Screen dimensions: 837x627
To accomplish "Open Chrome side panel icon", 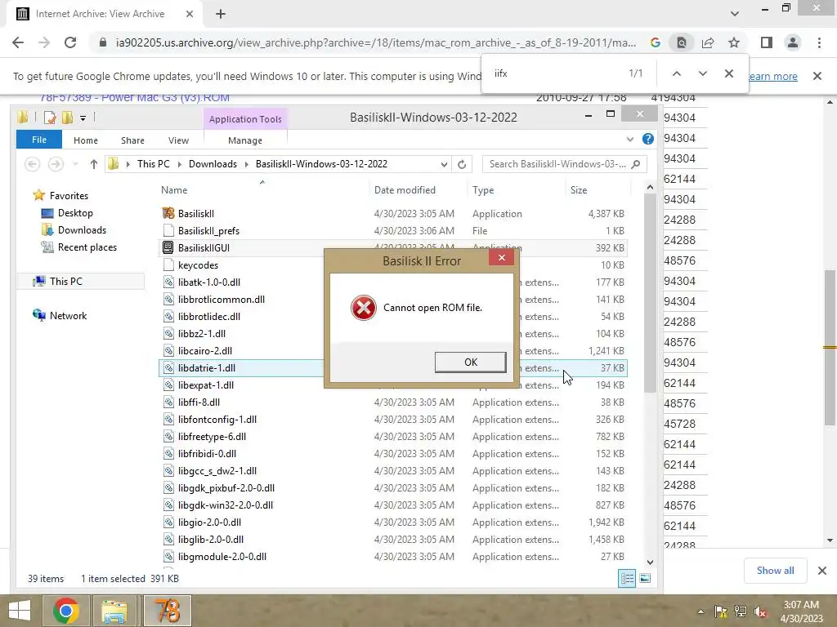I will [767, 42].
